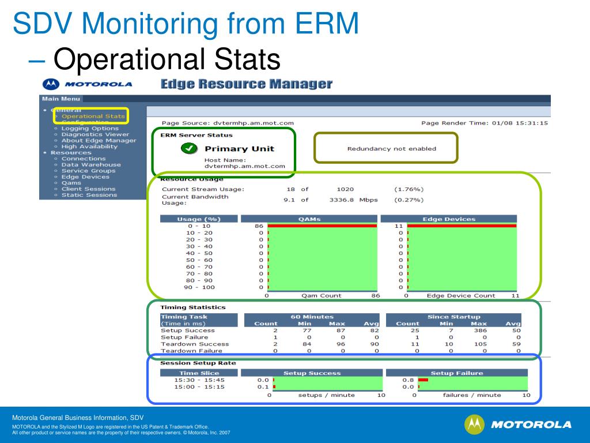Image resolution: width=590 pixels, height=443 pixels.
Task: Open Edge Devices page
Action: [85, 177]
